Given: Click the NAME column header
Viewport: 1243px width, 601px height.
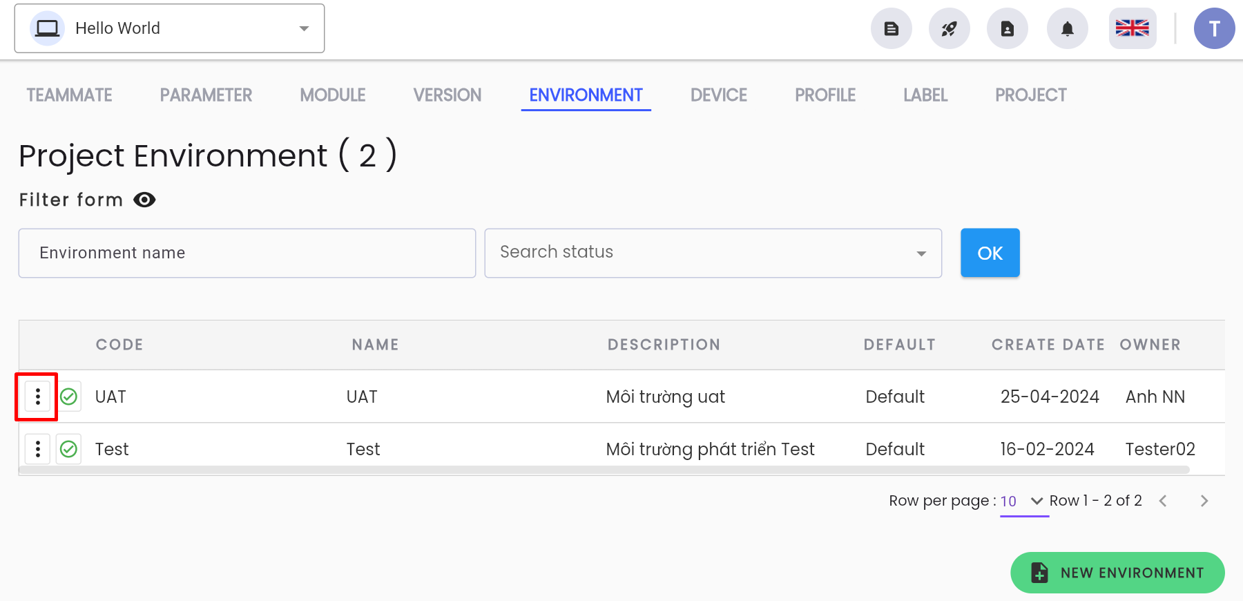Looking at the screenshot, I should (x=376, y=345).
